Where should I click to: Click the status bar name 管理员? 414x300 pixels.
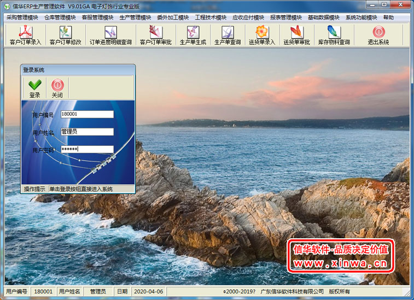coord(98,292)
